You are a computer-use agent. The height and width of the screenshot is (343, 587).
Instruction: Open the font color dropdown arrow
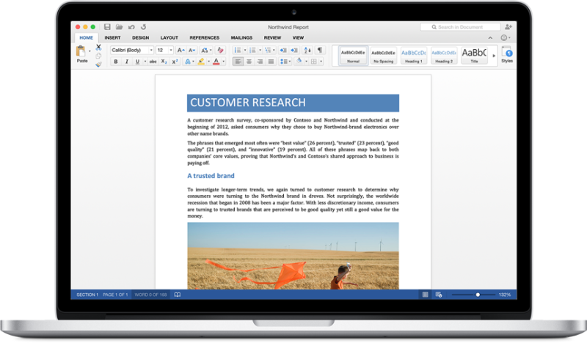(x=224, y=62)
